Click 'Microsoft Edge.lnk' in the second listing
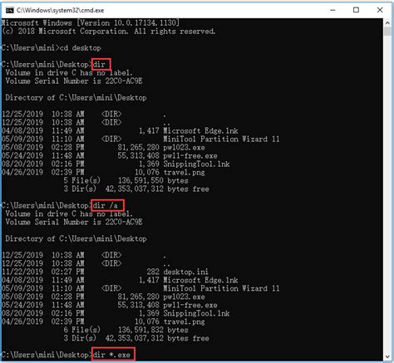 pyautogui.click(x=200, y=280)
